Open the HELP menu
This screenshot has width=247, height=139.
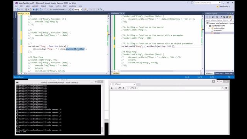81,6
